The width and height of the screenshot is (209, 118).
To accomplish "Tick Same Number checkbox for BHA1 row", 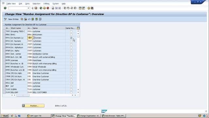I will (71, 34).
